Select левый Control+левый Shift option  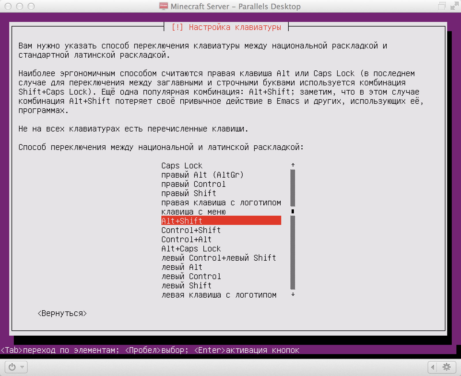pos(218,257)
